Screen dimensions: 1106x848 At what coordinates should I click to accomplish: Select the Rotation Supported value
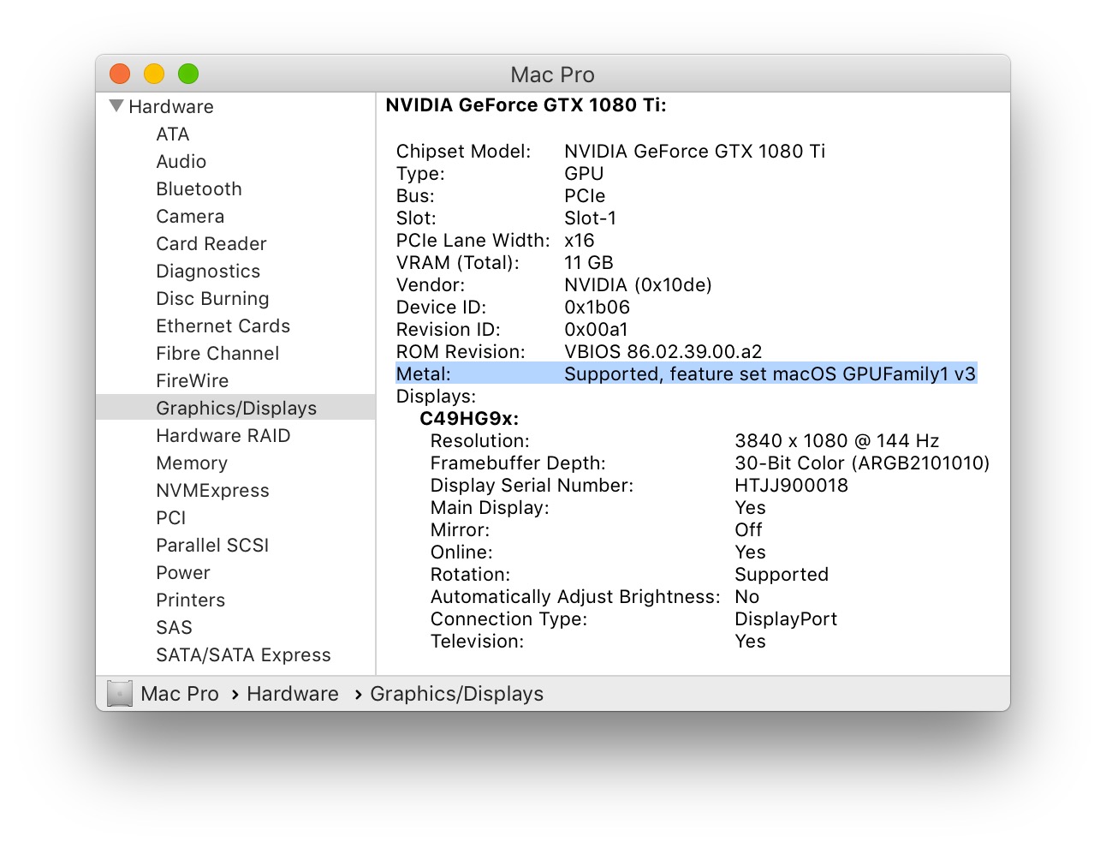point(782,574)
